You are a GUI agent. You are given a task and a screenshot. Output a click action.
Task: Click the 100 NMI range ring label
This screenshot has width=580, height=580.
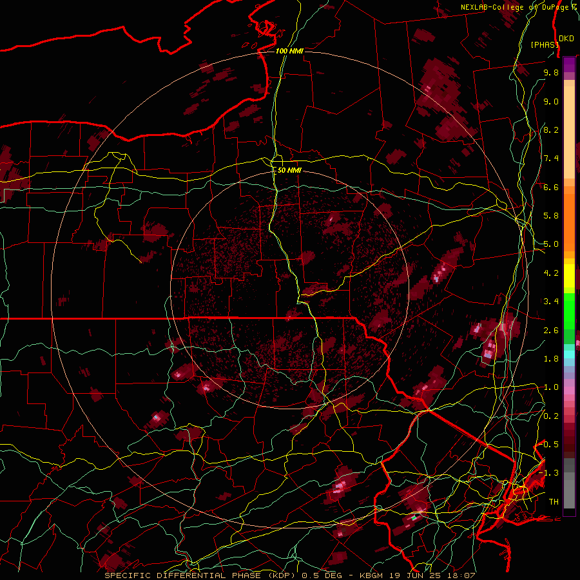(x=289, y=51)
